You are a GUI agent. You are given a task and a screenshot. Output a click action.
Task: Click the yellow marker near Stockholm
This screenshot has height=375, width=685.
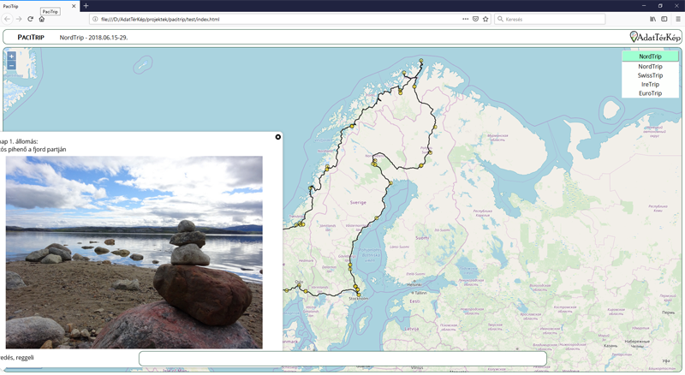359,295
